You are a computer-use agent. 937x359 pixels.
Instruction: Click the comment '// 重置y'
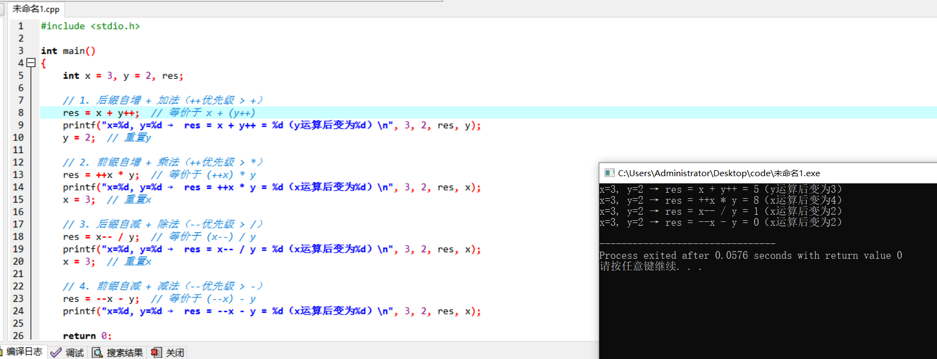coord(129,138)
